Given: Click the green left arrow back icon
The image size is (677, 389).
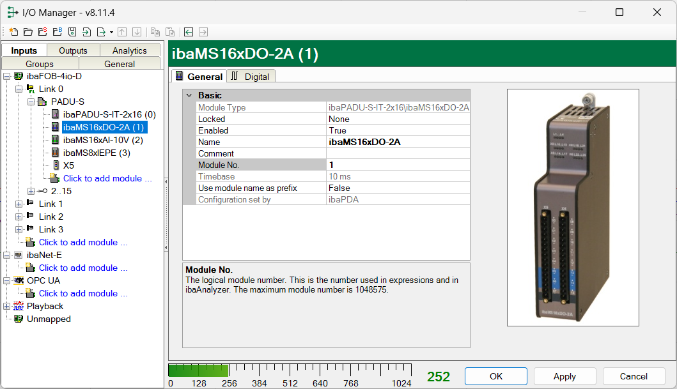Looking at the screenshot, I should [189, 32].
